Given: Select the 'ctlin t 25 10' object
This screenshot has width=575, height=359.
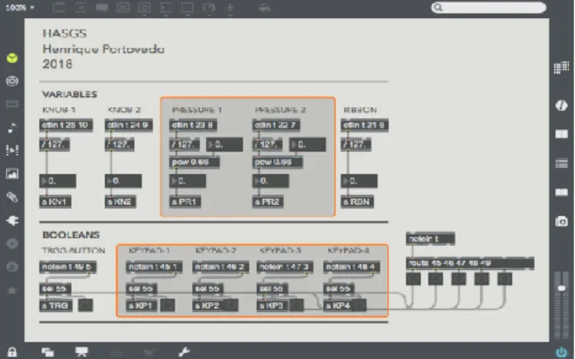Looking at the screenshot, I should coord(66,125).
